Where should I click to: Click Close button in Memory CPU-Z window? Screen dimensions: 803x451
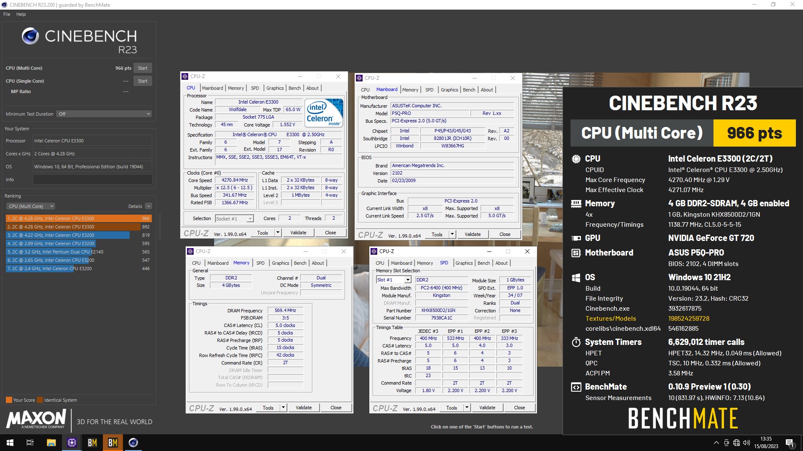pyautogui.click(x=336, y=408)
